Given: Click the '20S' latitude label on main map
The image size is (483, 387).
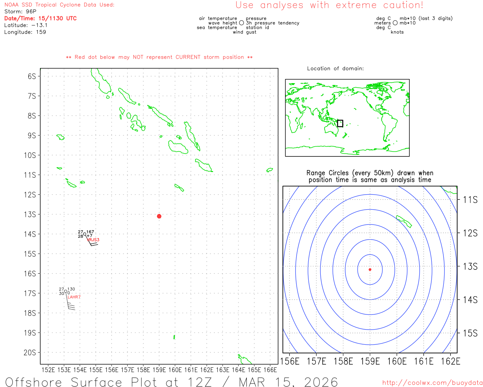Looking at the screenshot, I should (x=30, y=353).
